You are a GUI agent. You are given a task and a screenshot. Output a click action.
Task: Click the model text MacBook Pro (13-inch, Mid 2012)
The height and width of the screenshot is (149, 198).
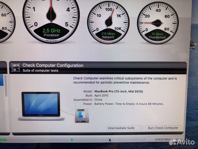tap(119, 91)
